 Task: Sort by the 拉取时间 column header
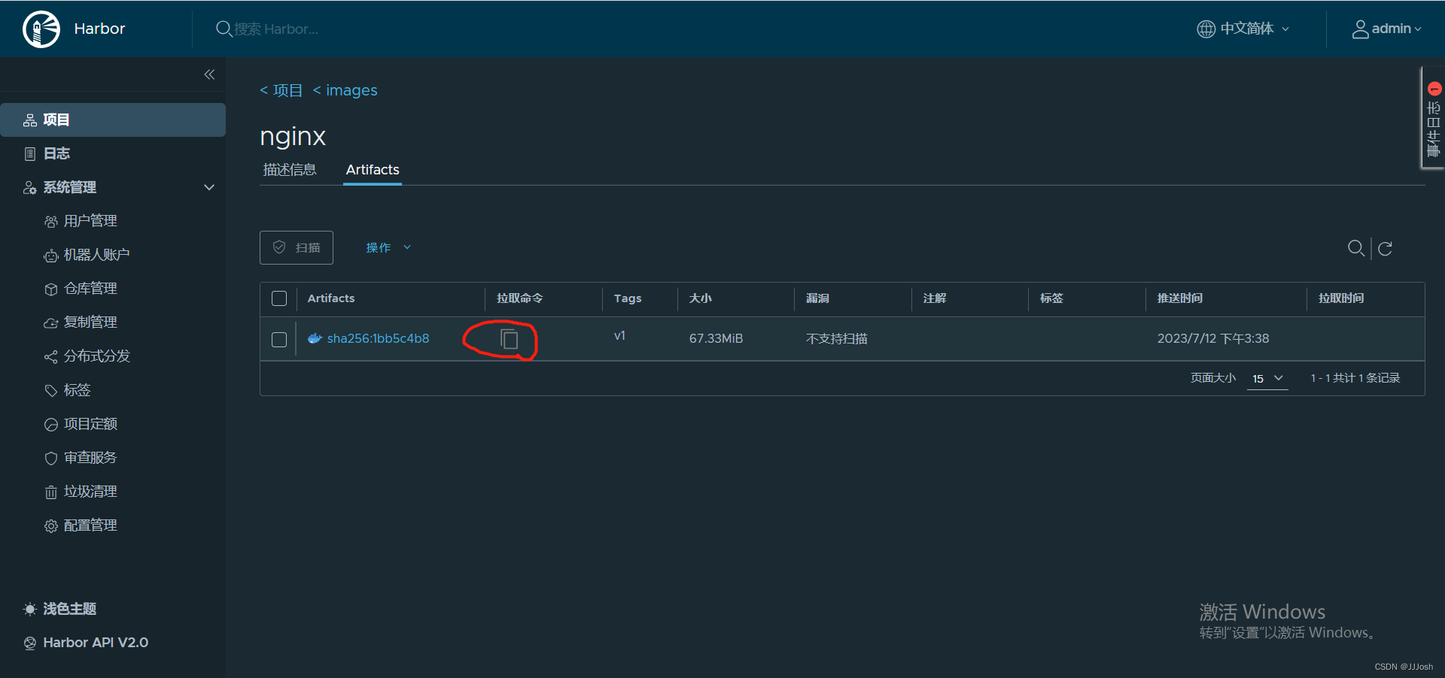(x=1341, y=298)
